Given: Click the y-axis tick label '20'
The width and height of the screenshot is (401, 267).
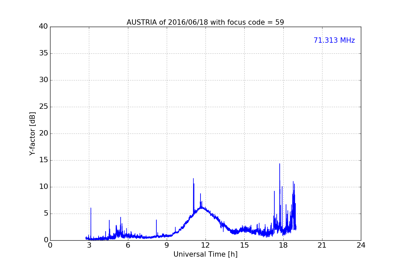Looking at the screenshot, I should tap(43, 133).
